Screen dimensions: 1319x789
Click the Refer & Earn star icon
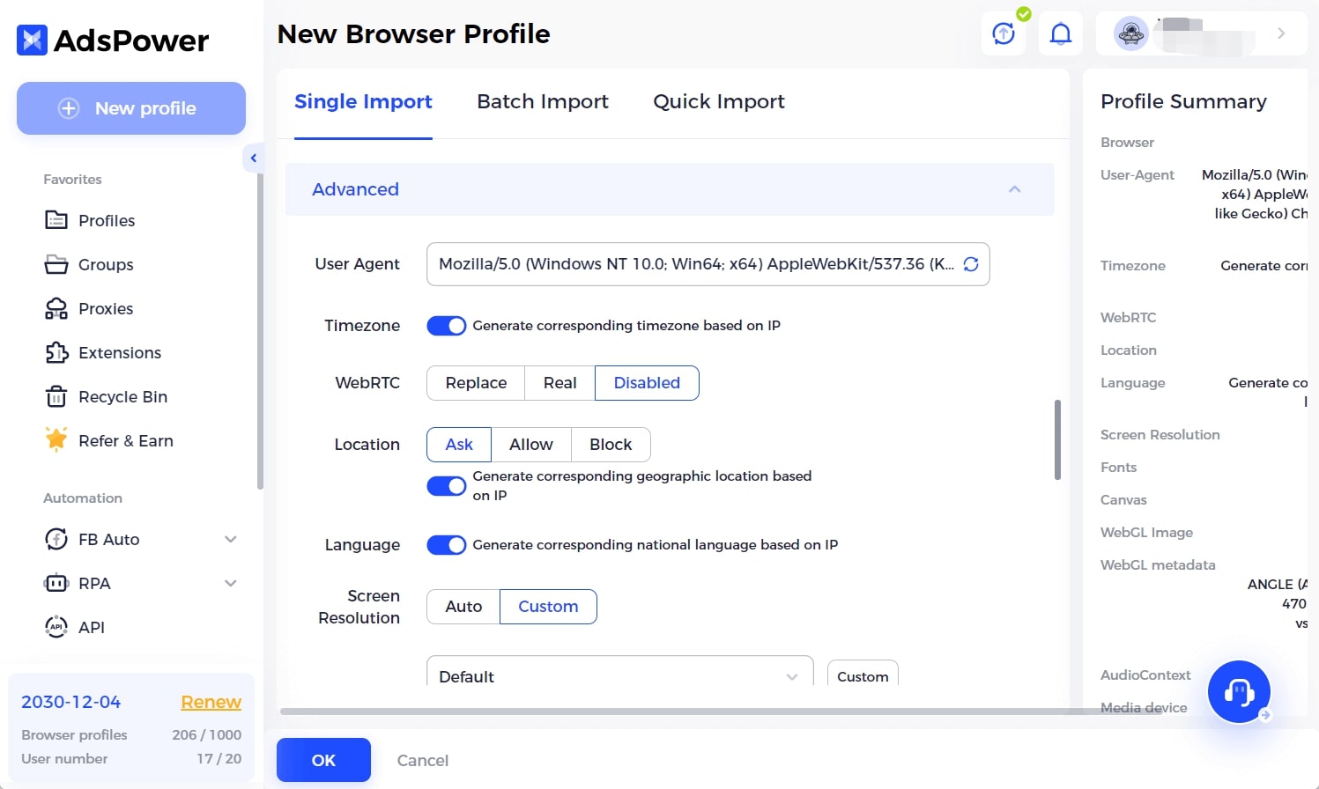56,439
